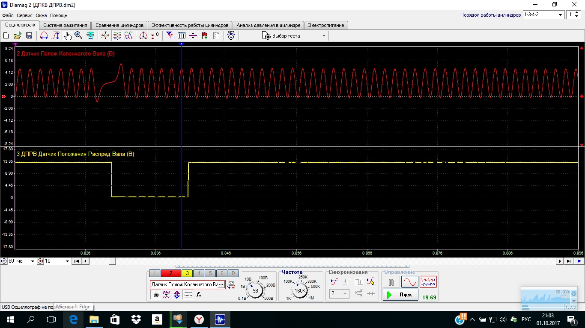This screenshot has width=585, height=328.
Task: Open the table grid toolbar icon
Action: coord(182,36)
